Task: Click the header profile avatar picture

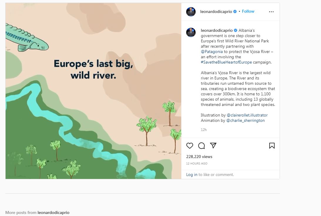Action: [191, 12]
